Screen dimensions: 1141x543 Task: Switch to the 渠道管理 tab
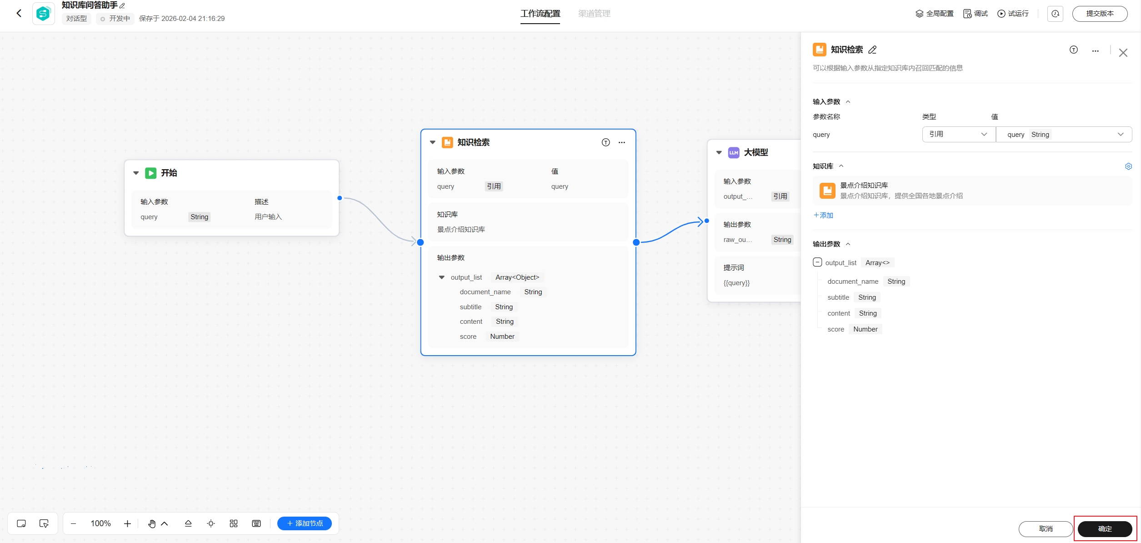tap(594, 14)
